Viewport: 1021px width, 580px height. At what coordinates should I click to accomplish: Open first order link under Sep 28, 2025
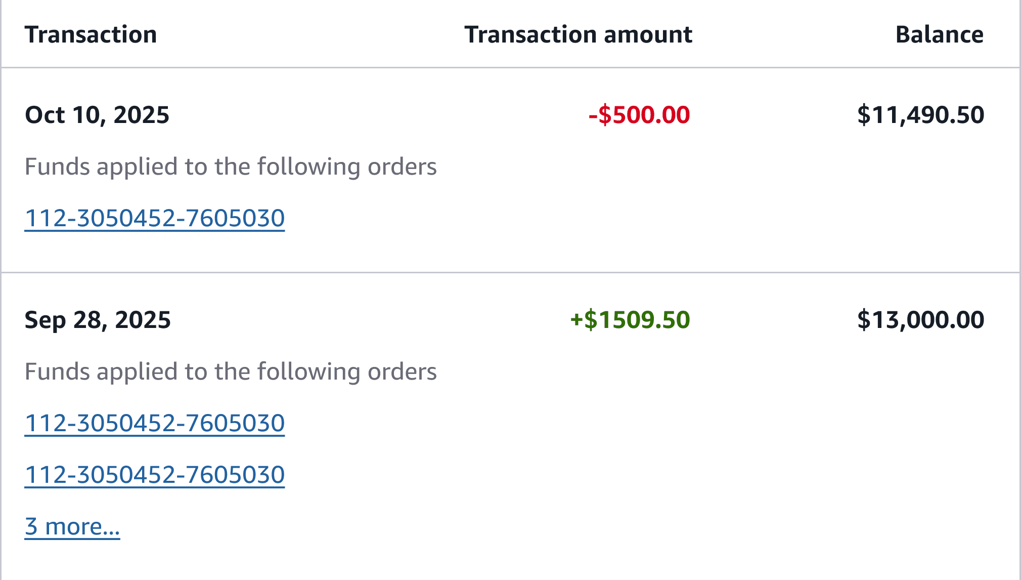coord(155,424)
